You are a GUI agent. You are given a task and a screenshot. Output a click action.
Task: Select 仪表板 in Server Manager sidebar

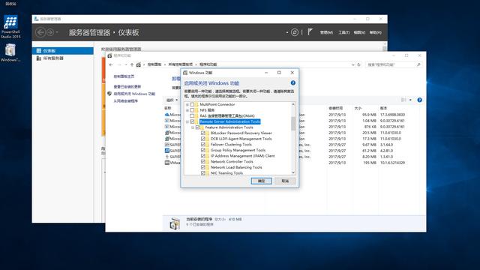coord(63,51)
